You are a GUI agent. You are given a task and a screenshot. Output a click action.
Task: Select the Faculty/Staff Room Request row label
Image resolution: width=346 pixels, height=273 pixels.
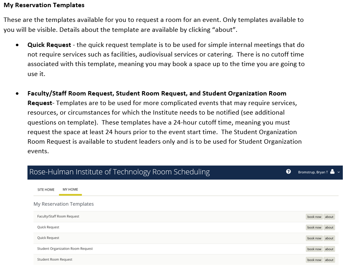tap(58, 216)
